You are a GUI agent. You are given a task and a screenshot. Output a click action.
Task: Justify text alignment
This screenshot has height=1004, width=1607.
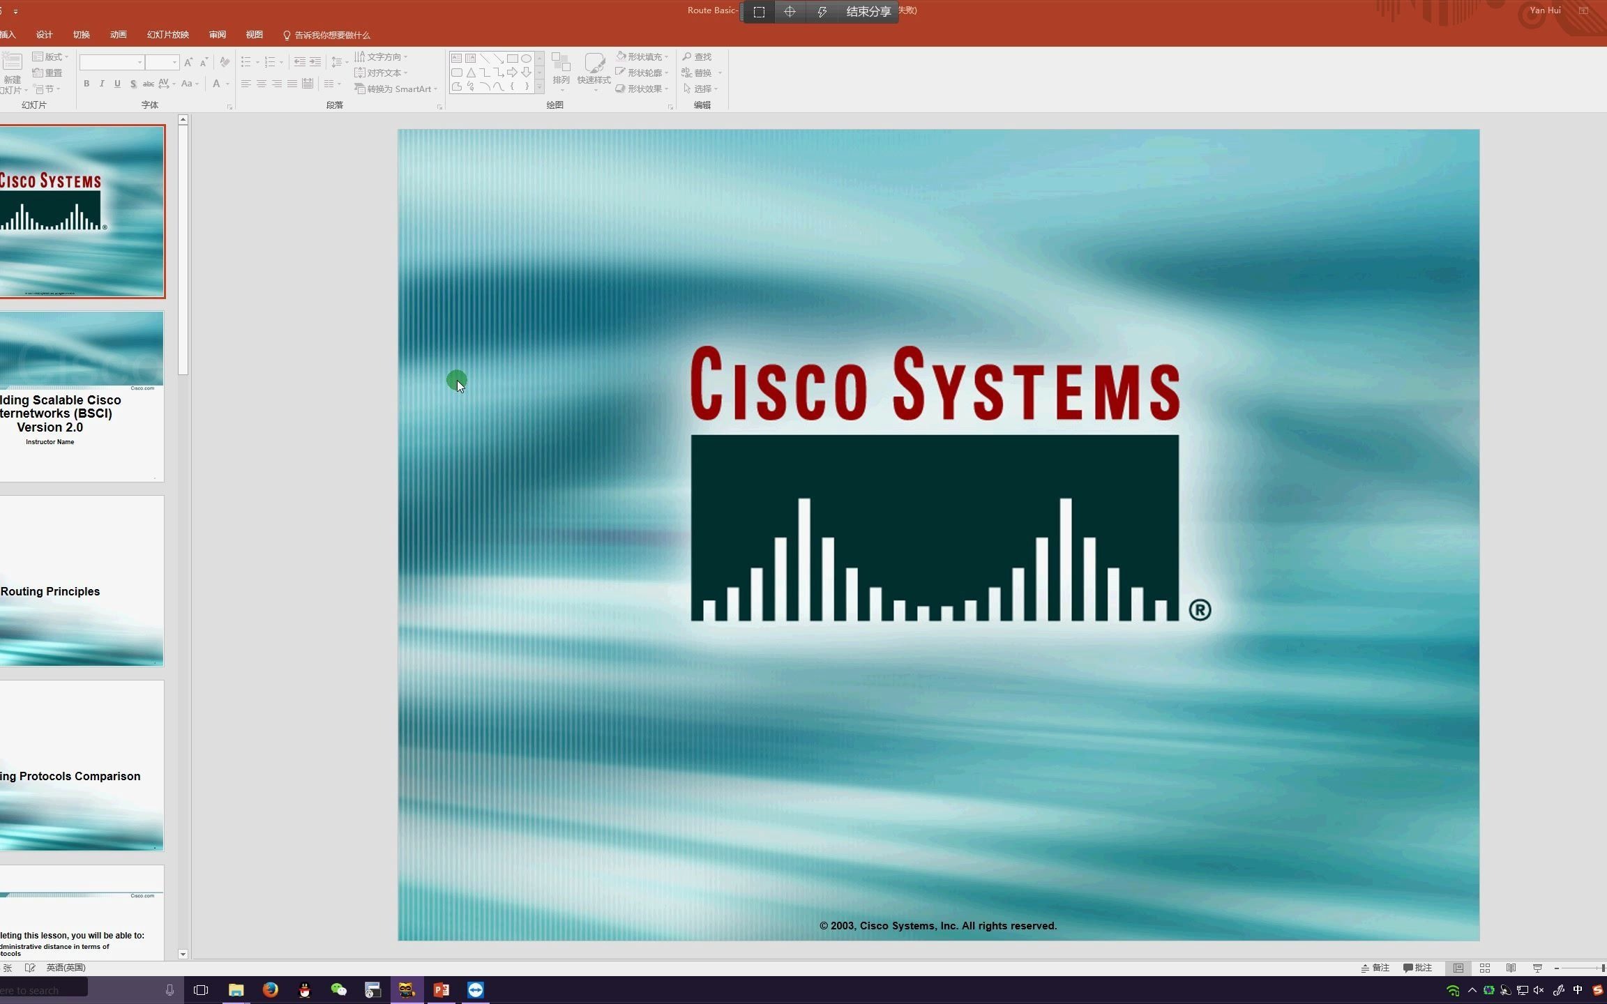292,84
